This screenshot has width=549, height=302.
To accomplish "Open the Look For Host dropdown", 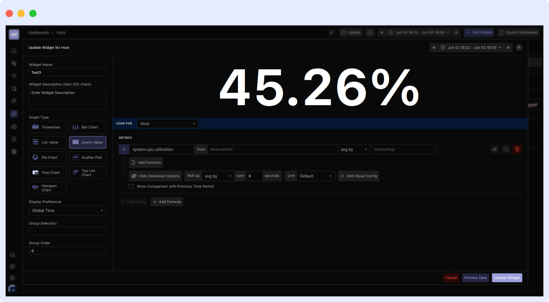I will [x=167, y=124].
